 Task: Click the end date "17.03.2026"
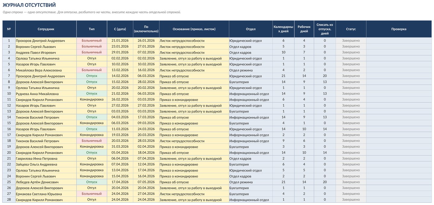tap(146, 117)
